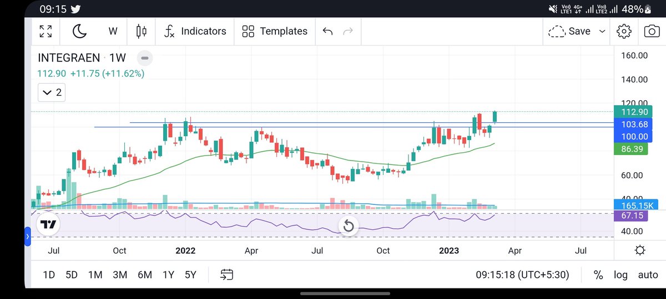This screenshot has height=299, width=666.
Task: Click the +11.75 (+11.62%) change value
Action: 107,73
